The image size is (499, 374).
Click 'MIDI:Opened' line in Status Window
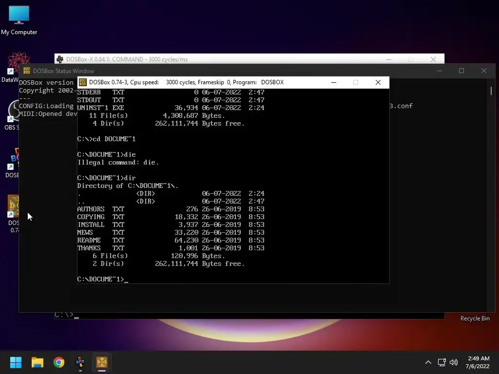point(48,114)
